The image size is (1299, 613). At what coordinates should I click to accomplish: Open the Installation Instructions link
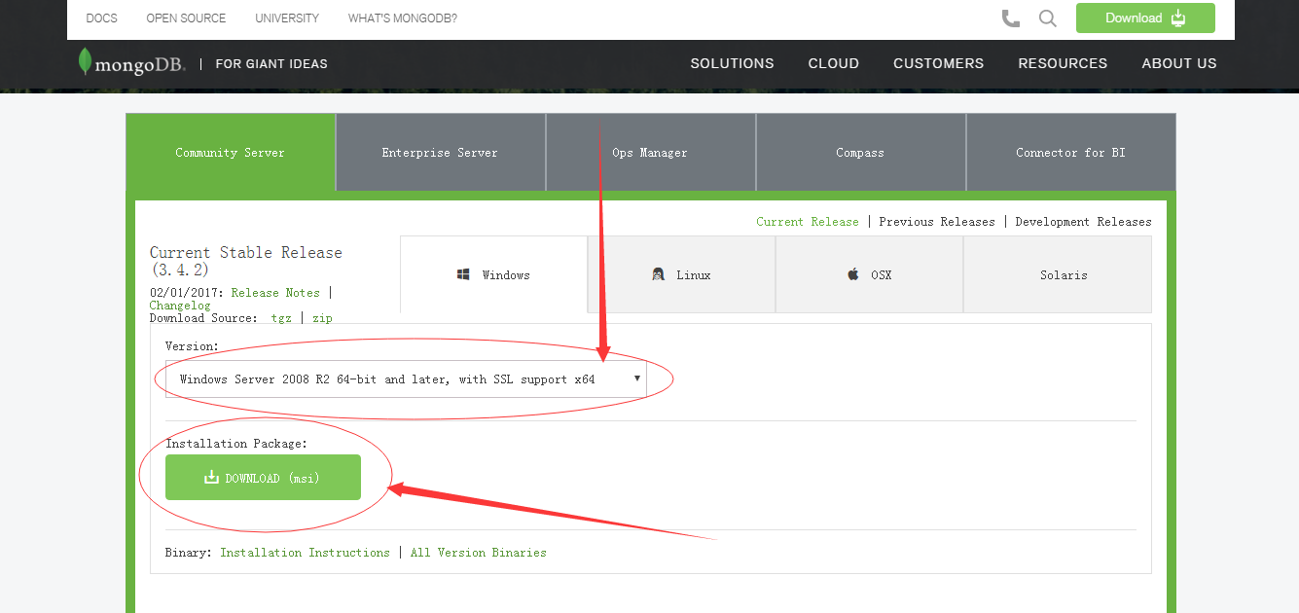pyautogui.click(x=305, y=553)
